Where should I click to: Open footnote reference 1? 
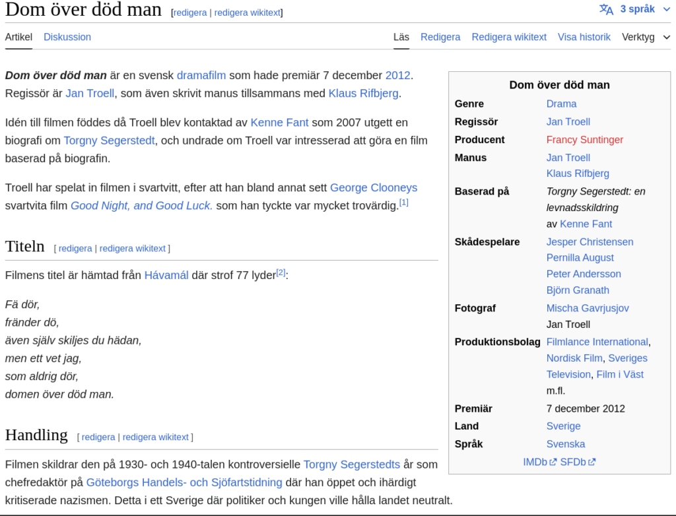[403, 203]
